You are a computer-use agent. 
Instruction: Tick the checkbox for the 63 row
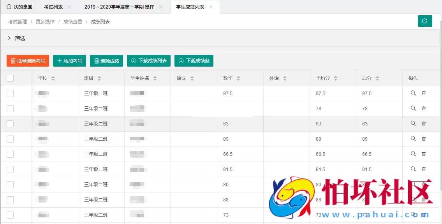click(10, 124)
